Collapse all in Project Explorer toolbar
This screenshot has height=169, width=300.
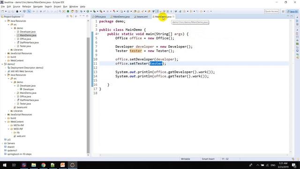tap(67, 16)
